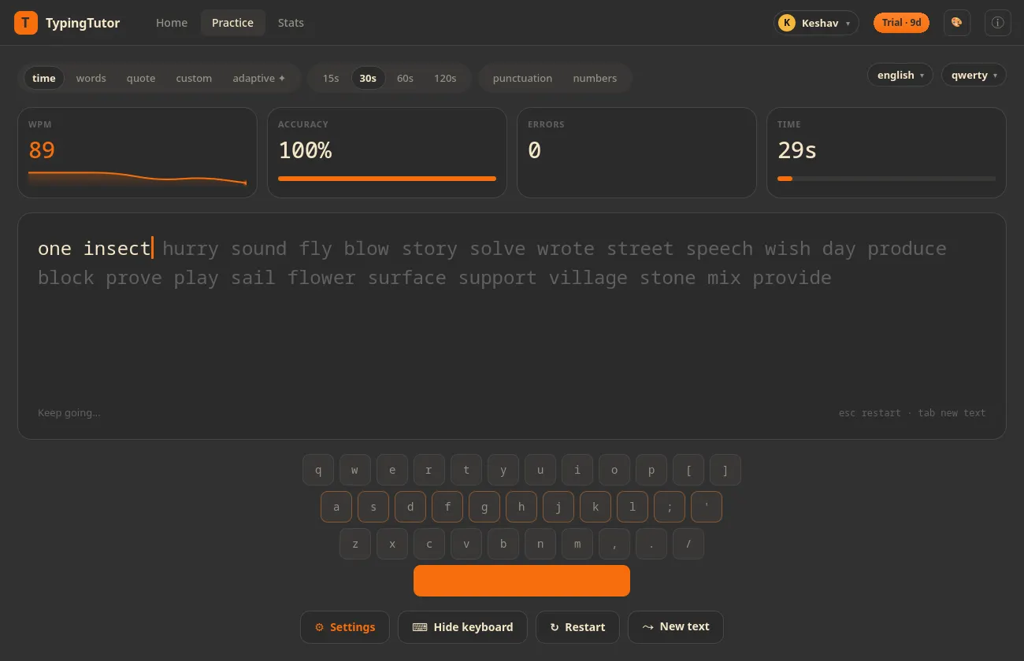This screenshot has height=661, width=1024.
Task: Click the '[' bracket key
Action: (x=688, y=471)
